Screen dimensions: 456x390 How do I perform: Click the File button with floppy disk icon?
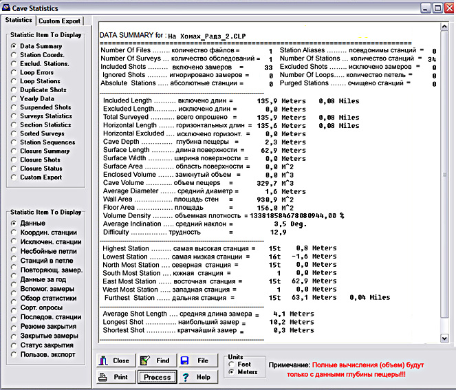(195, 360)
